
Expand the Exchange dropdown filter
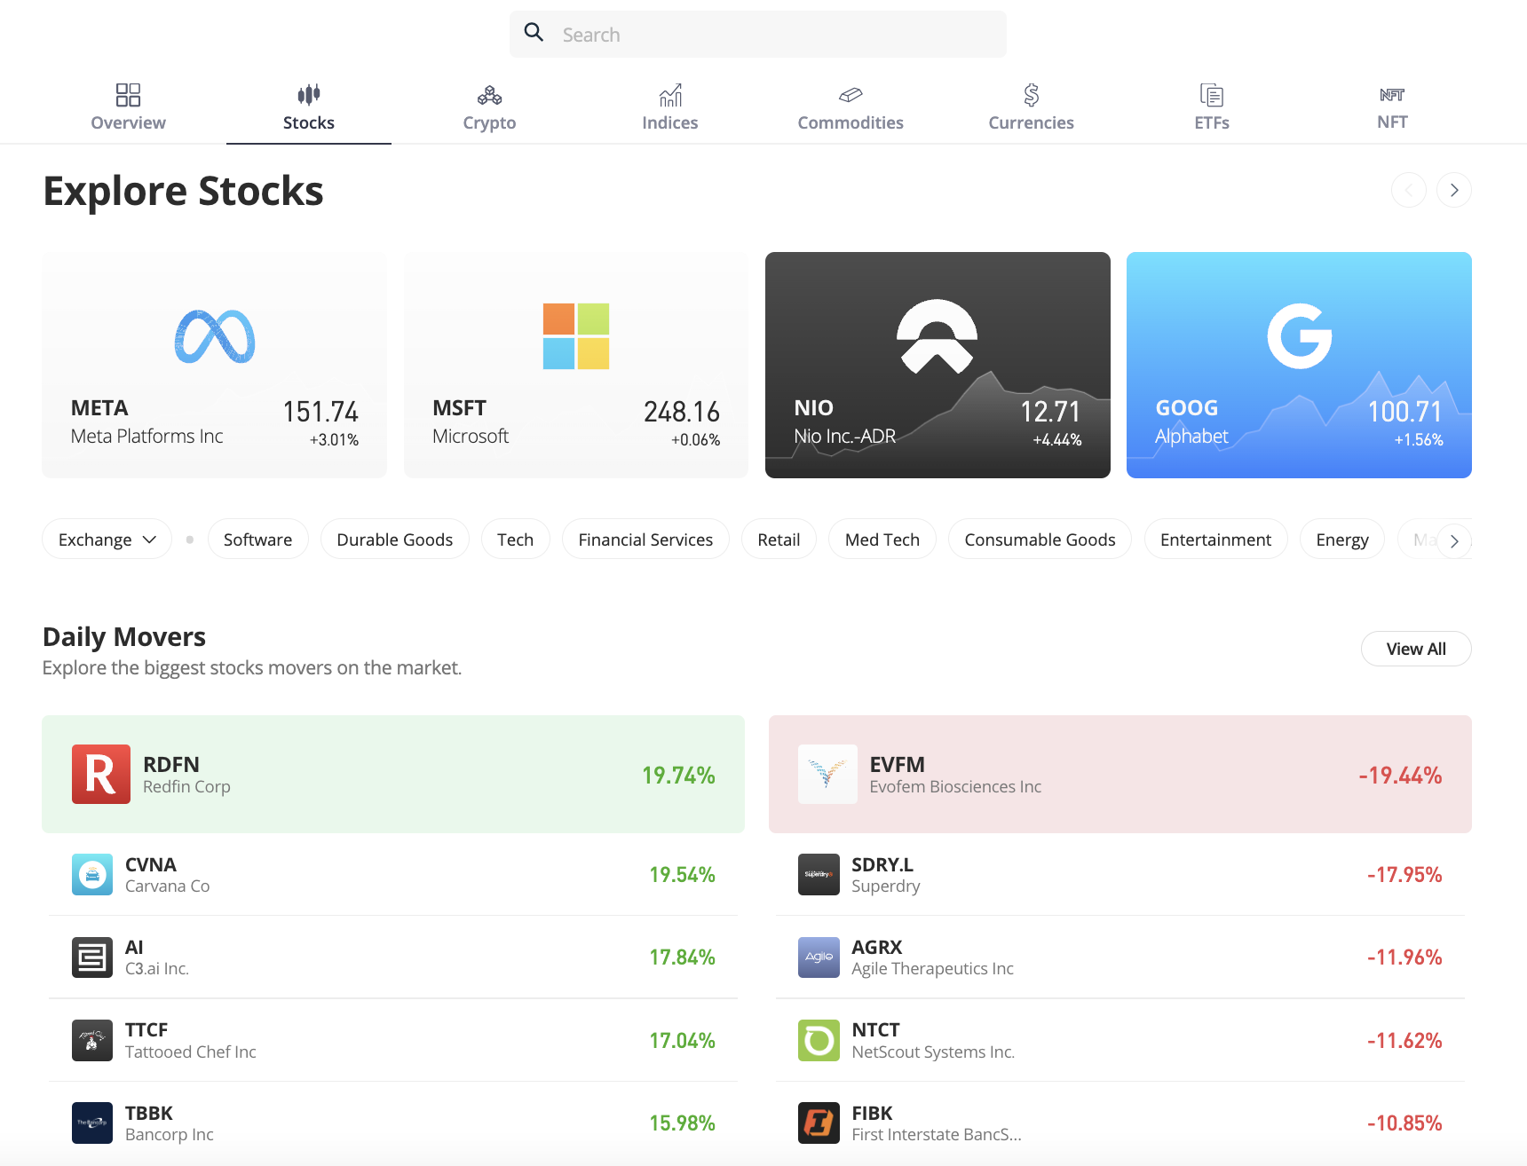pos(107,540)
